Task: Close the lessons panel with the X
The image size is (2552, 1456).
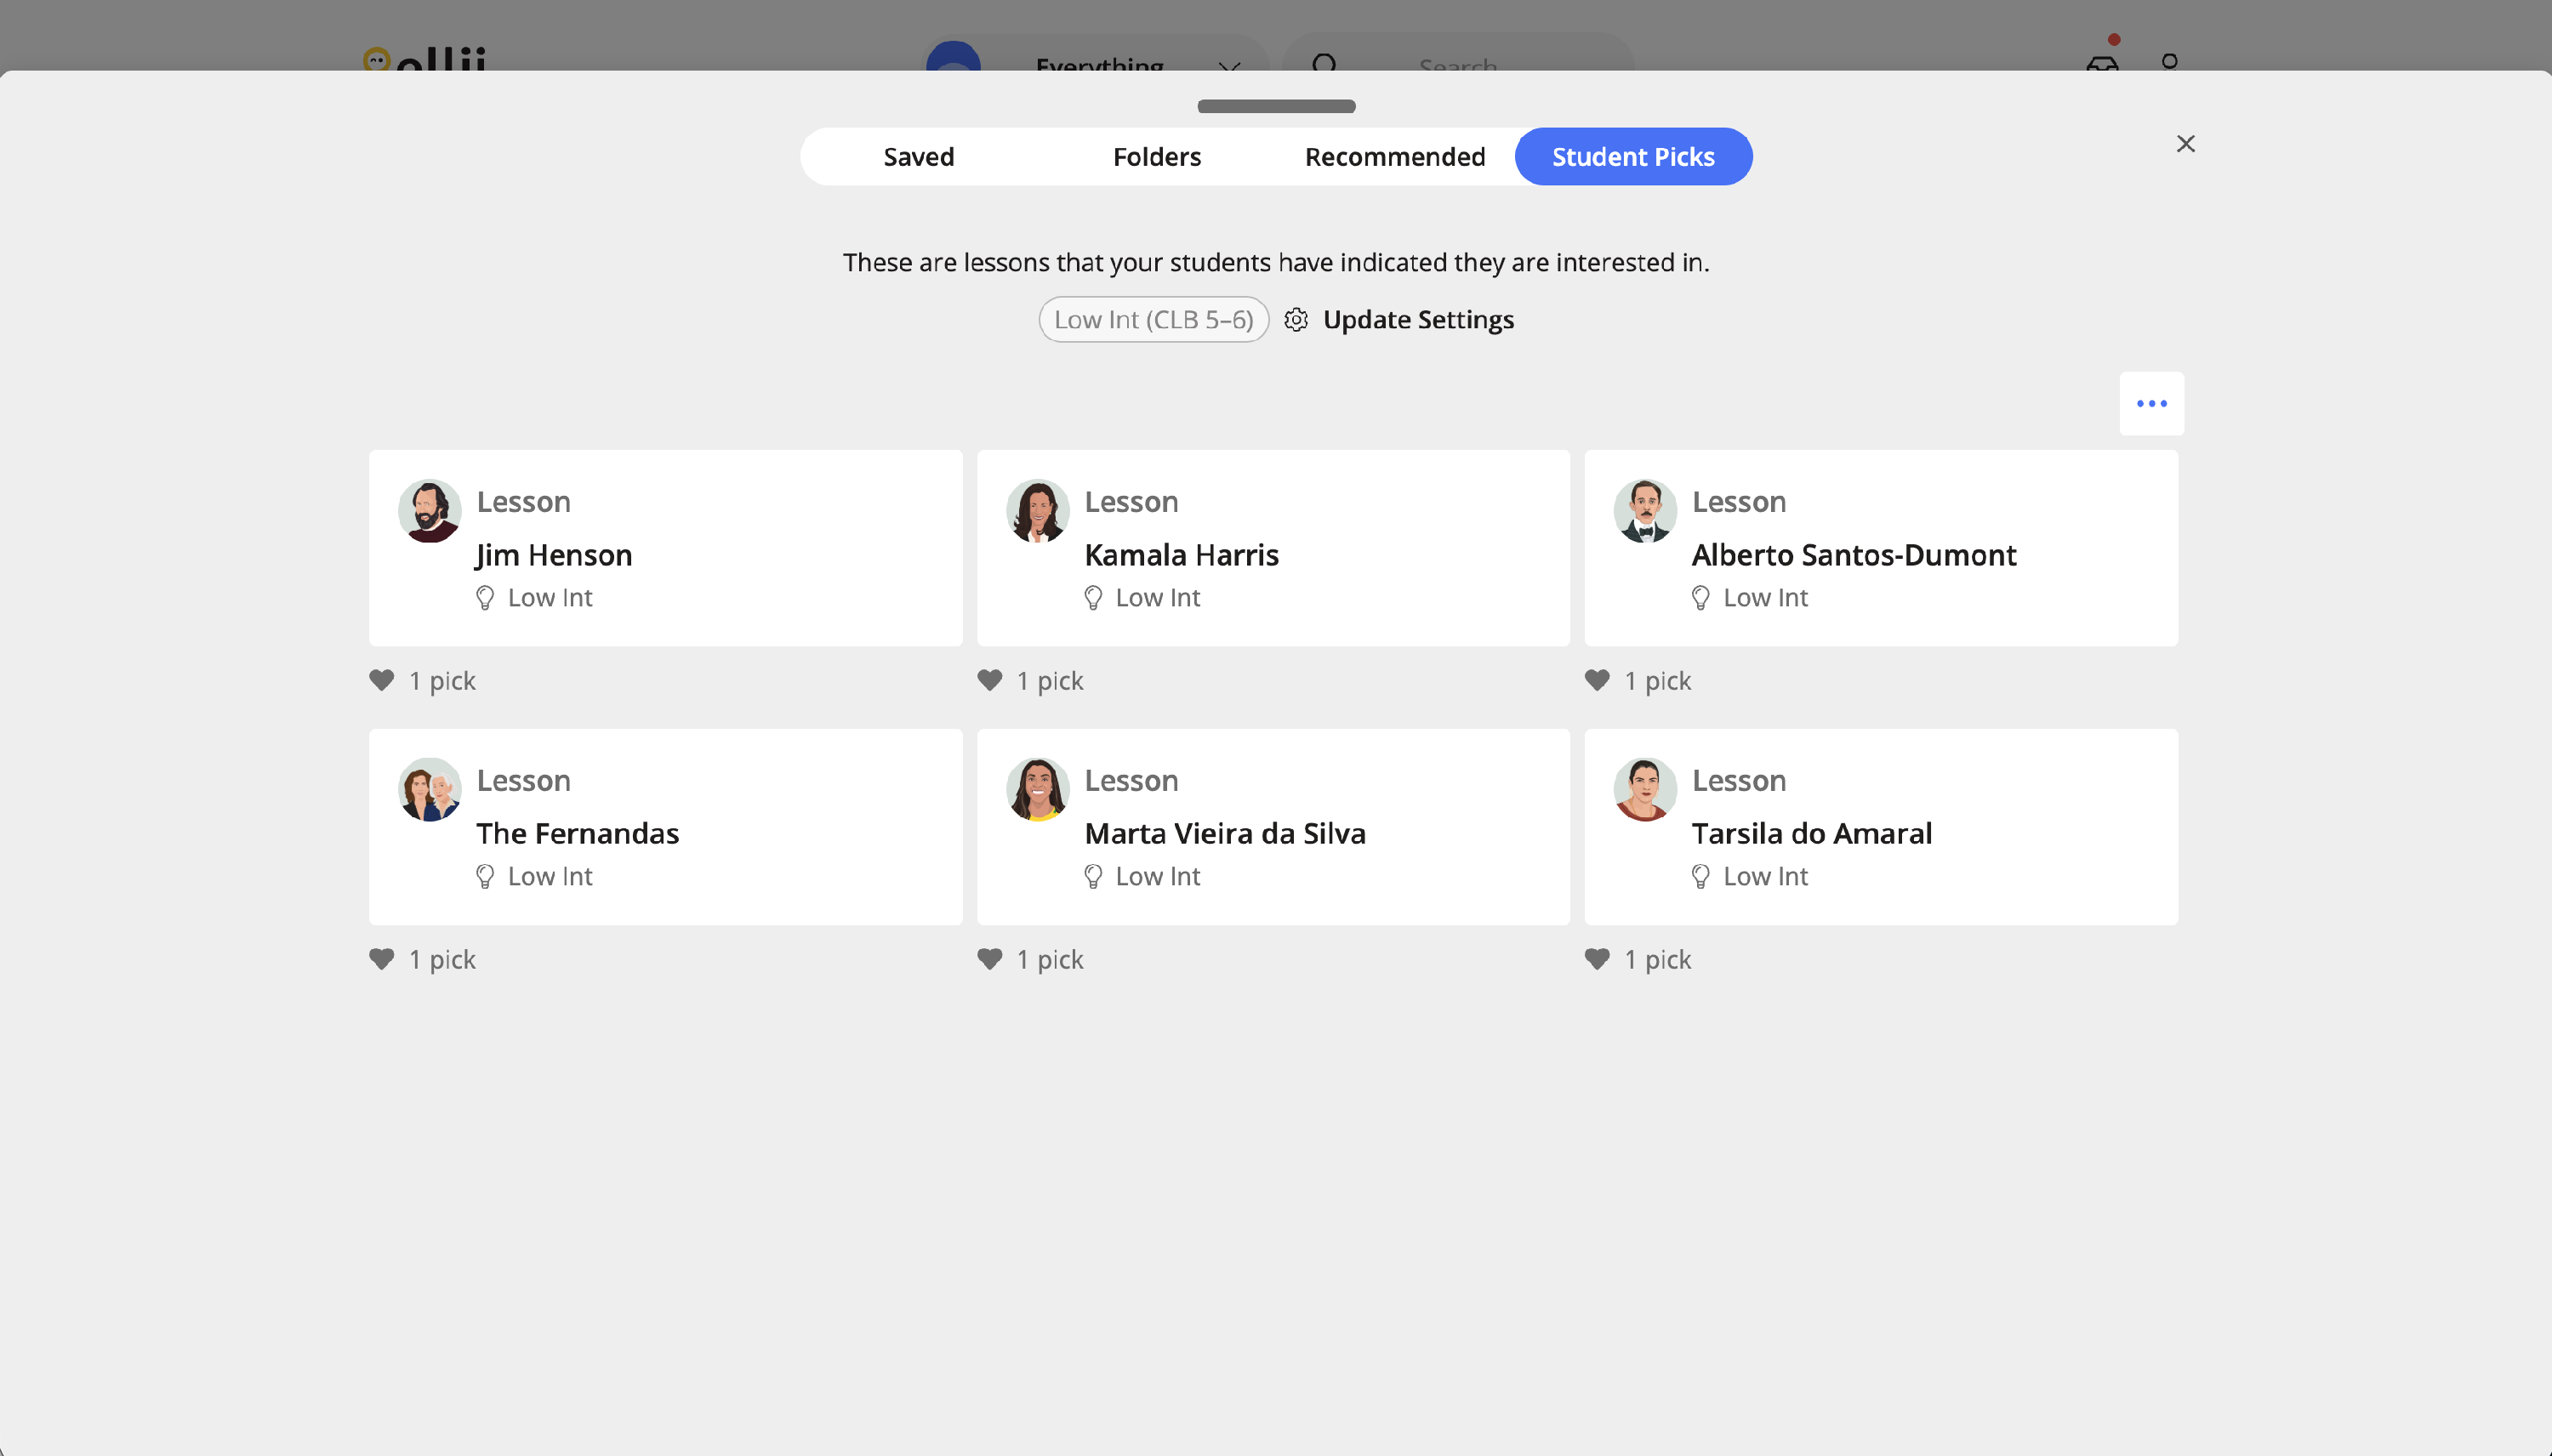Action: pyautogui.click(x=2185, y=144)
